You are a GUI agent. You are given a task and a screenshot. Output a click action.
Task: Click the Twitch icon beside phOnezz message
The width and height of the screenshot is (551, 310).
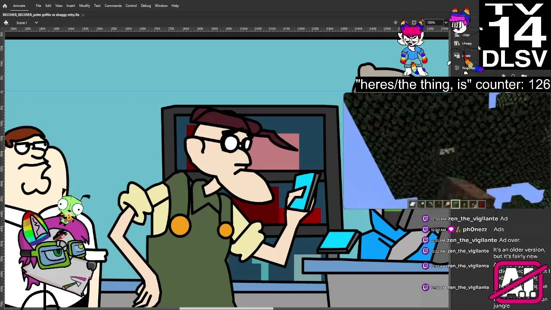426,229
